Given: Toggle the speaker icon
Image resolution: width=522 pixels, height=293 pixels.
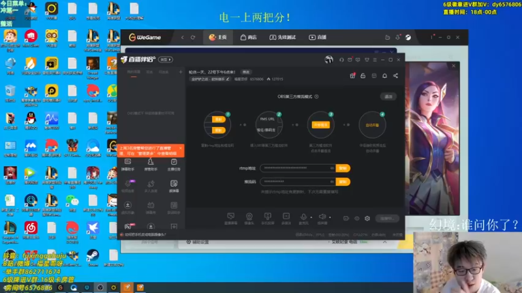Looking at the screenshot, I should click(x=322, y=217).
